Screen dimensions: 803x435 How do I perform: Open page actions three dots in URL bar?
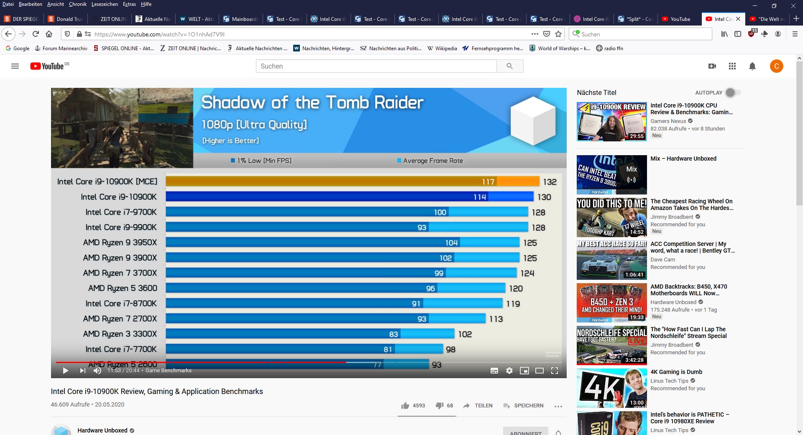point(535,34)
